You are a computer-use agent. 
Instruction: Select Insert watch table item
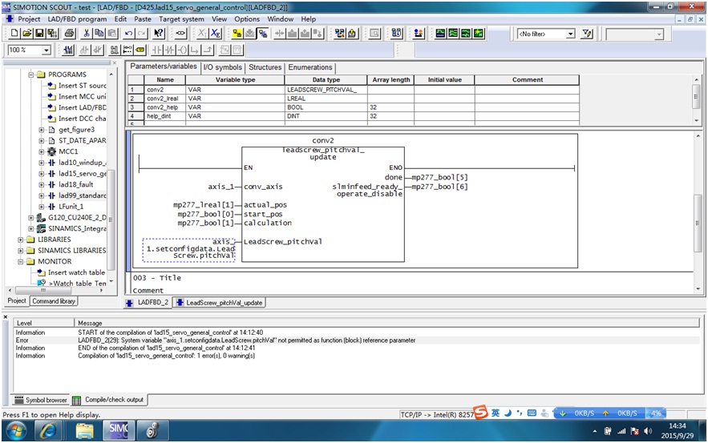[76, 272]
